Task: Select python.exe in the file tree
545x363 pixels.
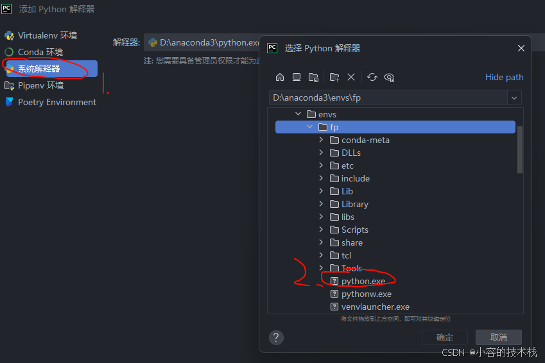Action: [363, 281]
